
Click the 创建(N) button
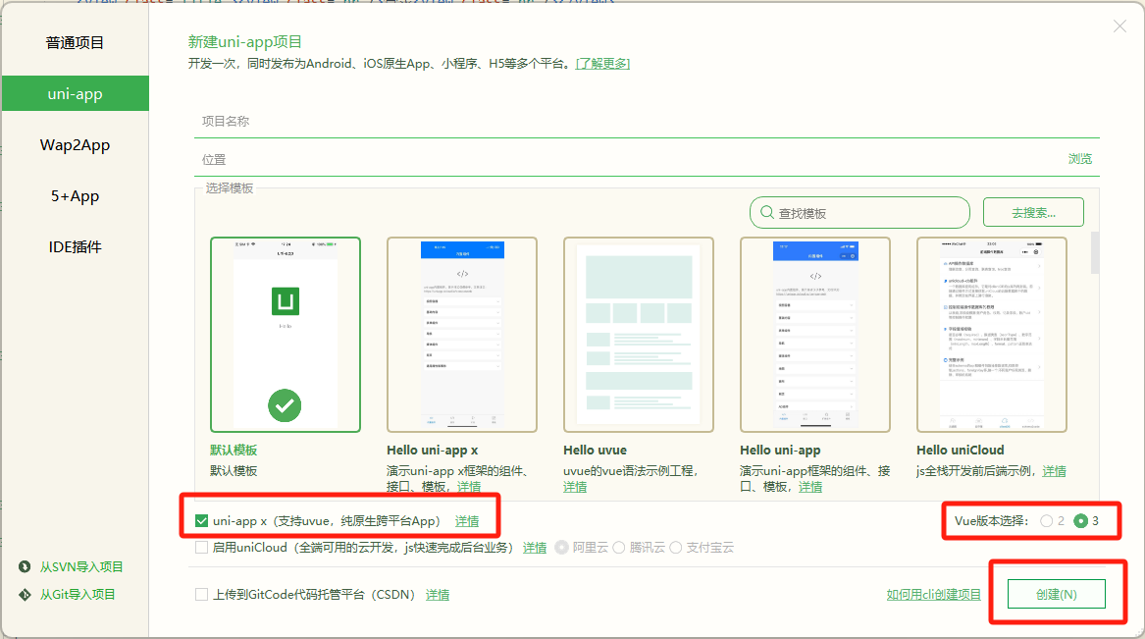[x=1057, y=593]
